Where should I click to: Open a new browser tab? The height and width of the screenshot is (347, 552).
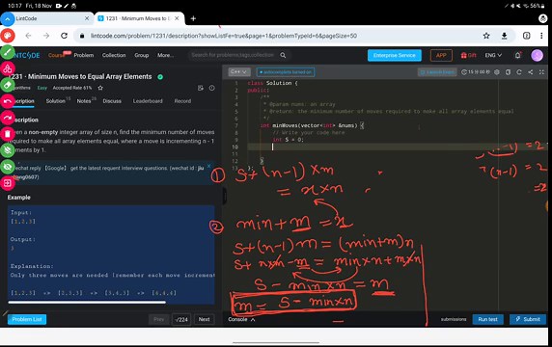(x=193, y=18)
